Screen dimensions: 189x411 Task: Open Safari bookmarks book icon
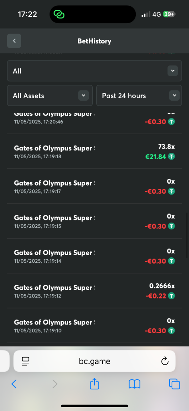click(134, 384)
